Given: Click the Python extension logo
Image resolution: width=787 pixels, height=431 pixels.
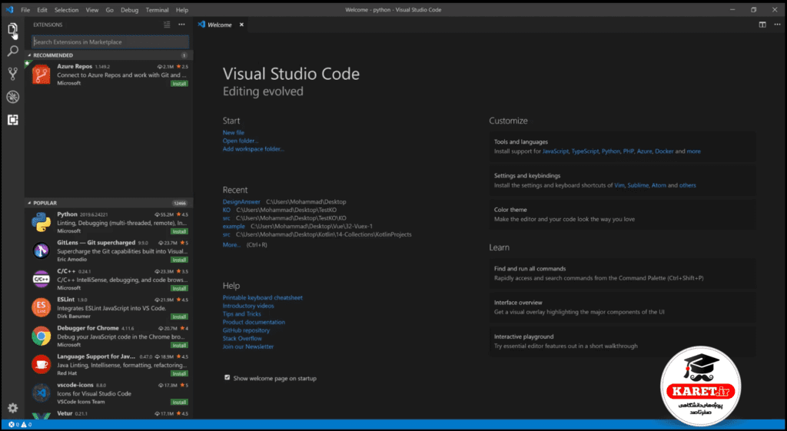Looking at the screenshot, I should [x=42, y=222].
